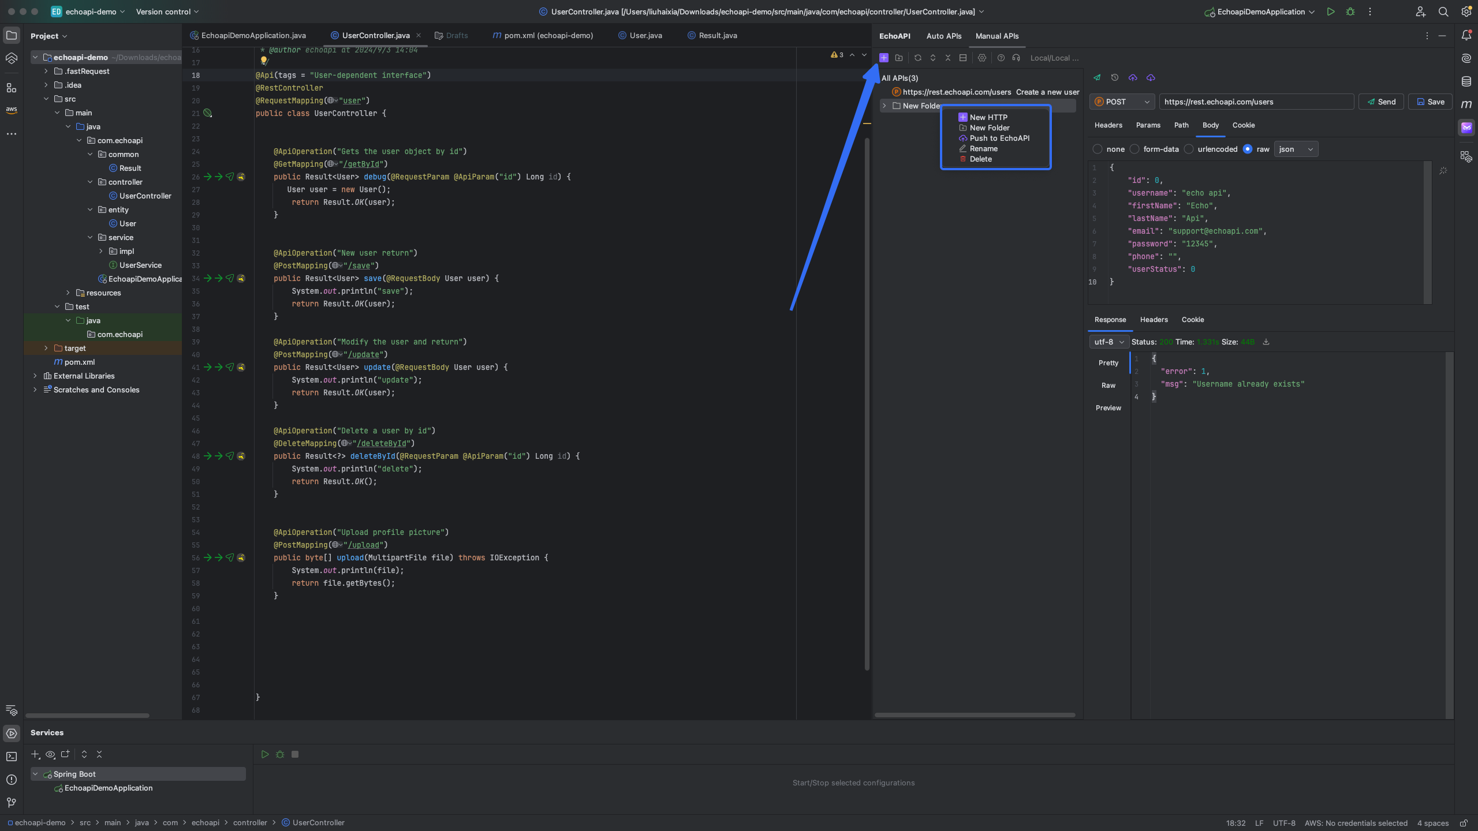Open EchoAPI settings gear icon
The width and height of the screenshot is (1478, 831).
click(981, 58)
